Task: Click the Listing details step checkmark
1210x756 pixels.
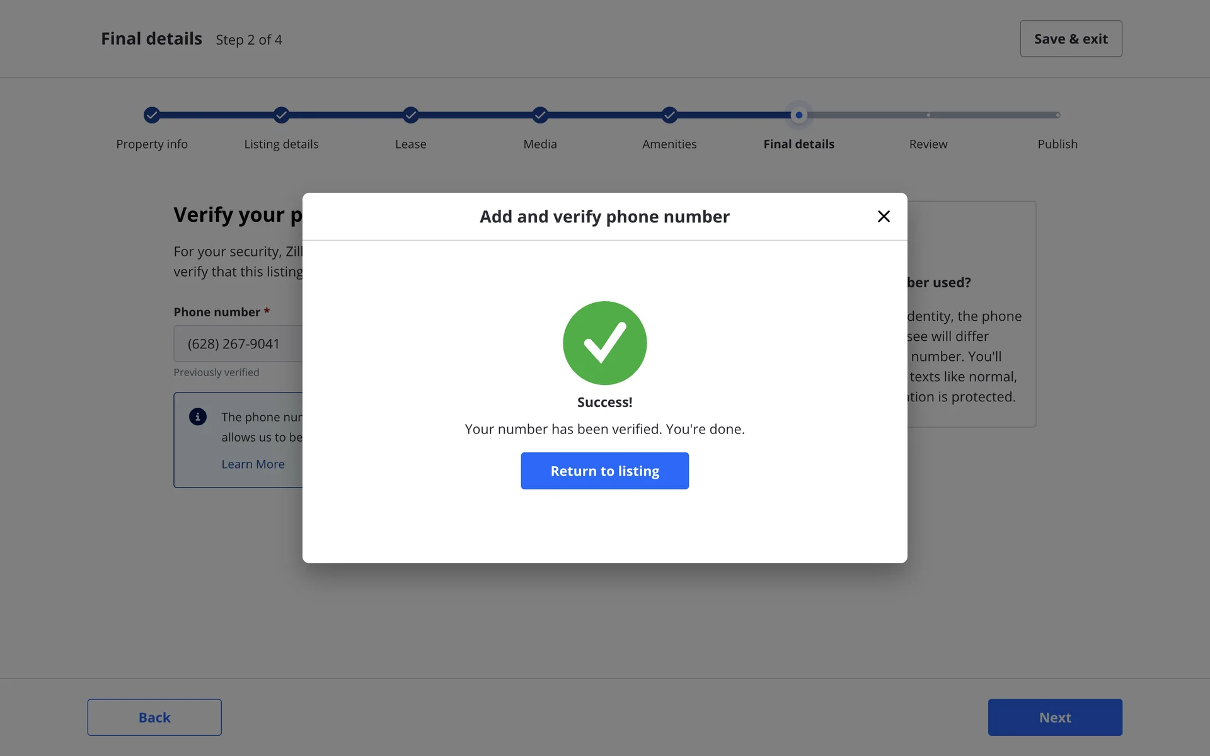Action: pyautogui.click(x=281, y=115)
